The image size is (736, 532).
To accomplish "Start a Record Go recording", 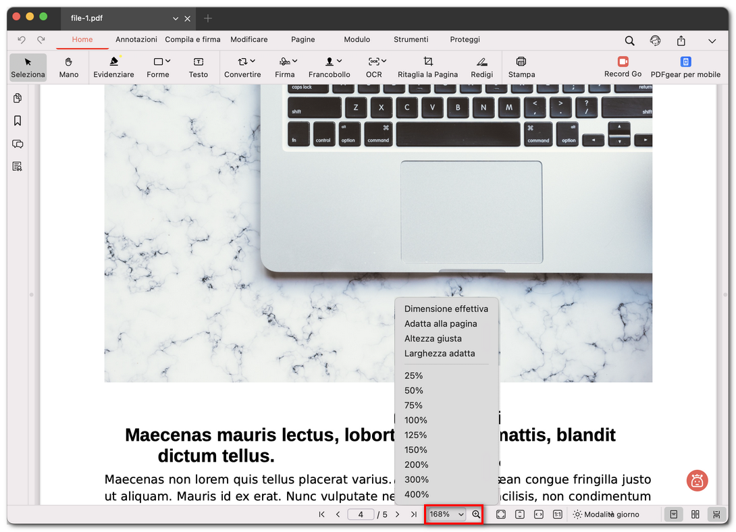I will [622, 67].
